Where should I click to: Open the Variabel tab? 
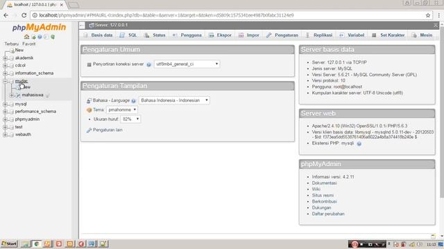click(352, 35)
